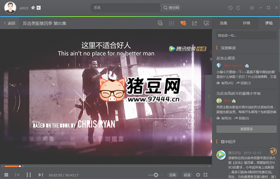Go to the previous episode
The width and height of the screenshot is (280, 179).
point(17,175)
